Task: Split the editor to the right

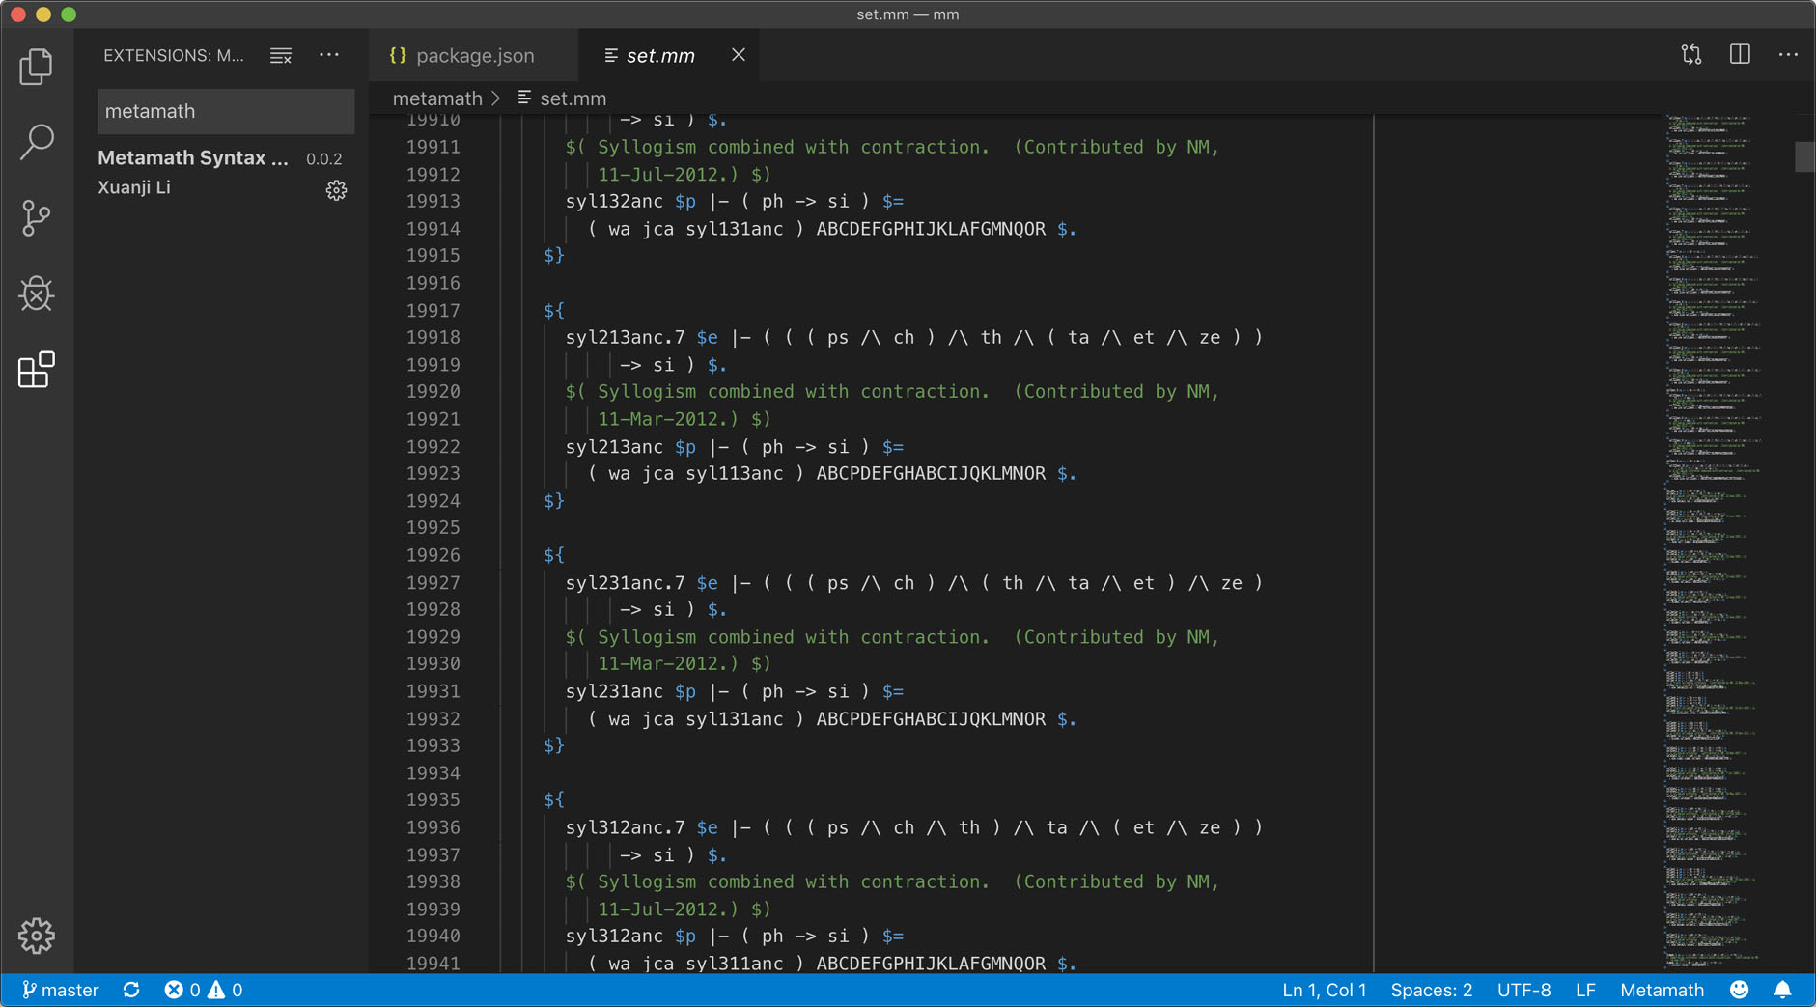Action: [x=1740, y=55]
